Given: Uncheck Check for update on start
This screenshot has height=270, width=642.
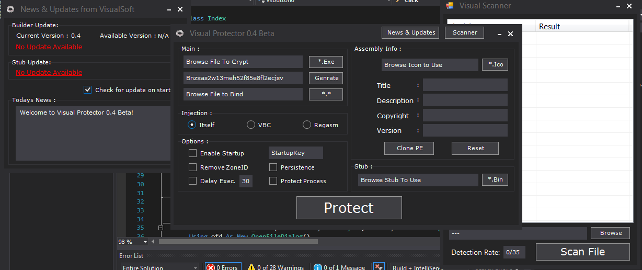Looking at the screenshot, I should pos(88,90).
